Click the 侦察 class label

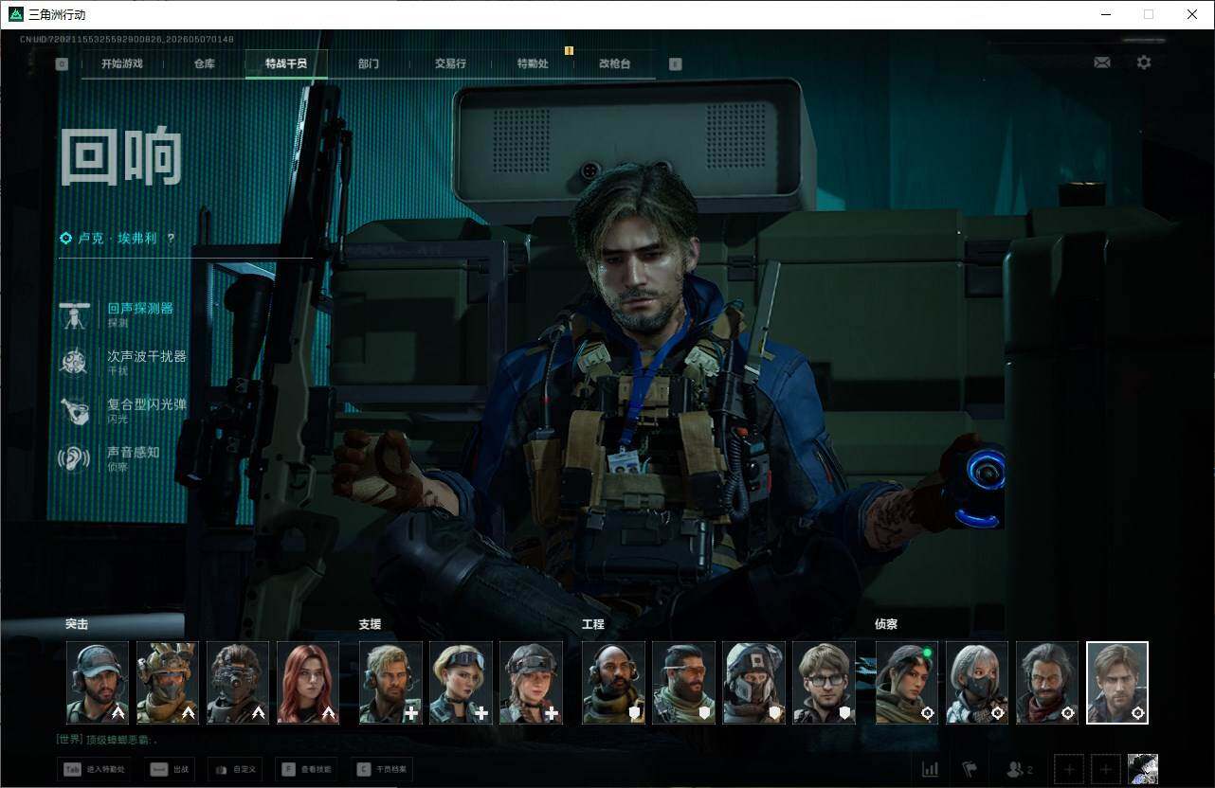886,624
